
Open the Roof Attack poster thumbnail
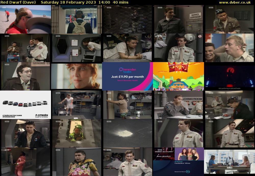click(x=127, y=48)
